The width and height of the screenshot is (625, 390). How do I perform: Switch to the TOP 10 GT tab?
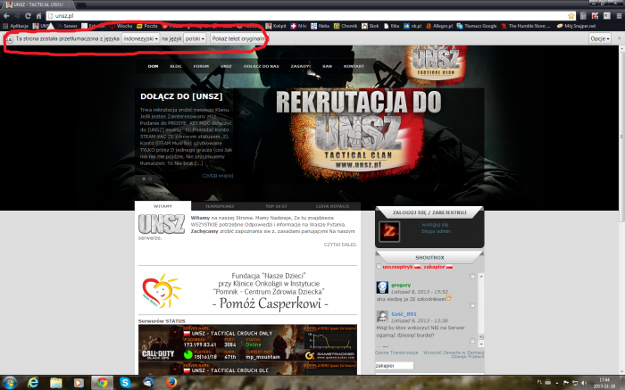276,206
